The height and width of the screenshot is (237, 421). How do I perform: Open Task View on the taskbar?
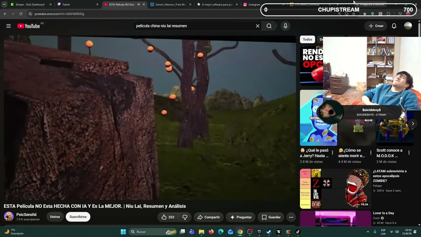click(x=183, y=232)
